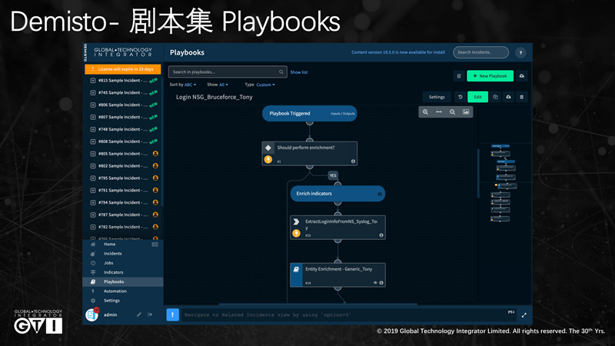
Task: Expand the #748 Sample Incident row
Action: [x=93, y=129]
